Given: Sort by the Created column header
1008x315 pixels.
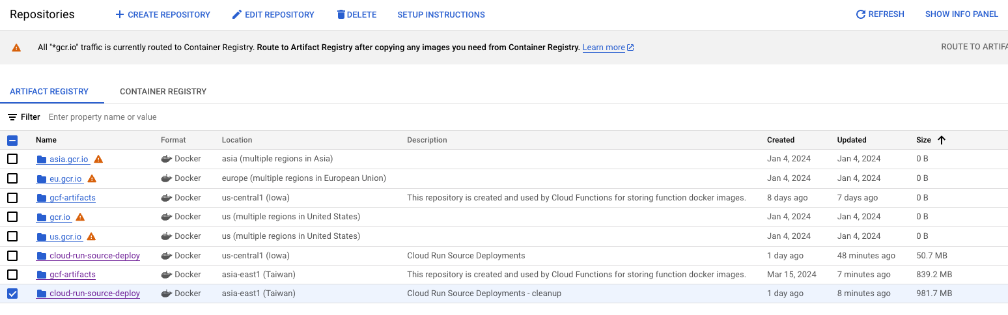Looking at the screenshot, I should [781, 140].
